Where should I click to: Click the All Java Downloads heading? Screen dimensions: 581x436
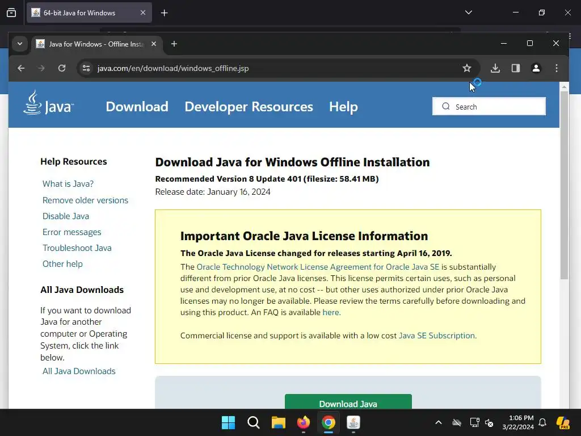tap(82, 290)
